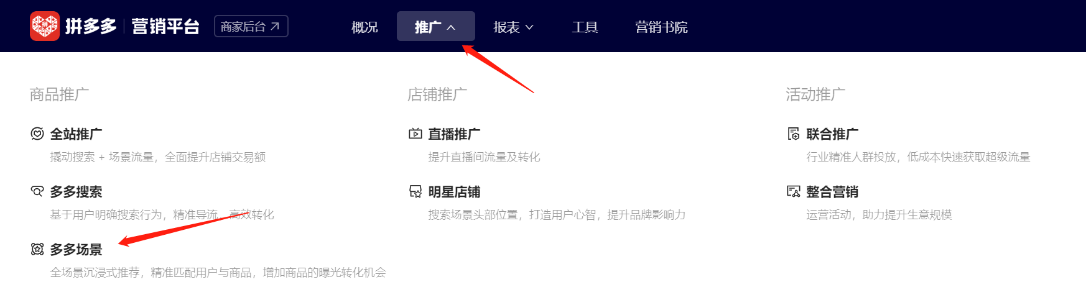Go to 营销书院

pos(661,27)
